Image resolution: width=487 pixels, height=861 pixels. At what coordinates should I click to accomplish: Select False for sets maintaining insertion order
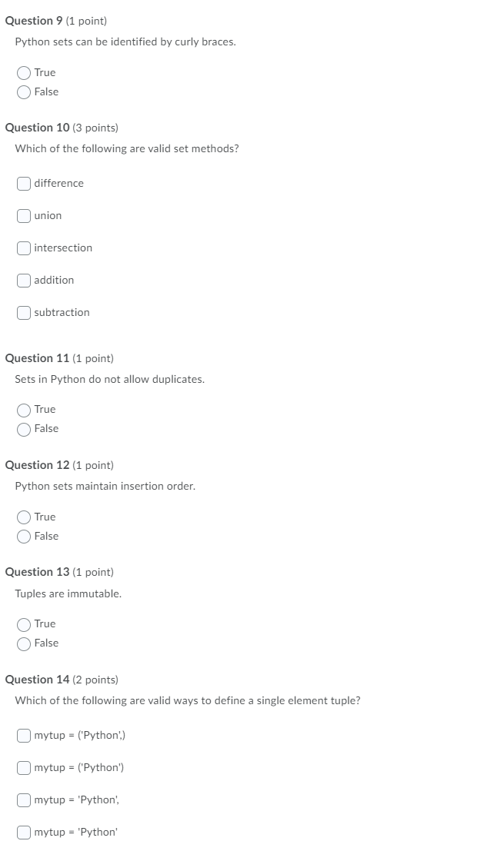coord(24,536)
